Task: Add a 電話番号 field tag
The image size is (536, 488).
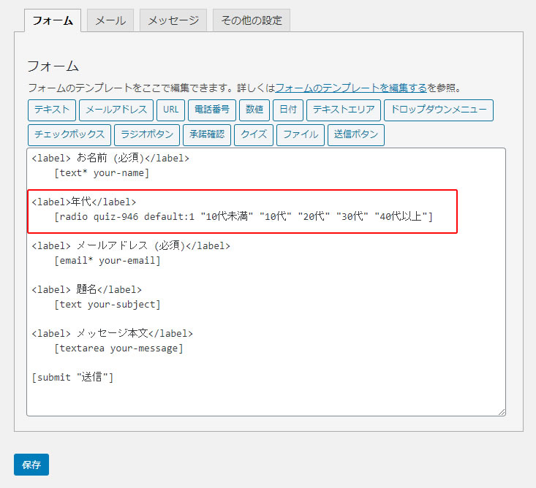Action: click(212, 110)
